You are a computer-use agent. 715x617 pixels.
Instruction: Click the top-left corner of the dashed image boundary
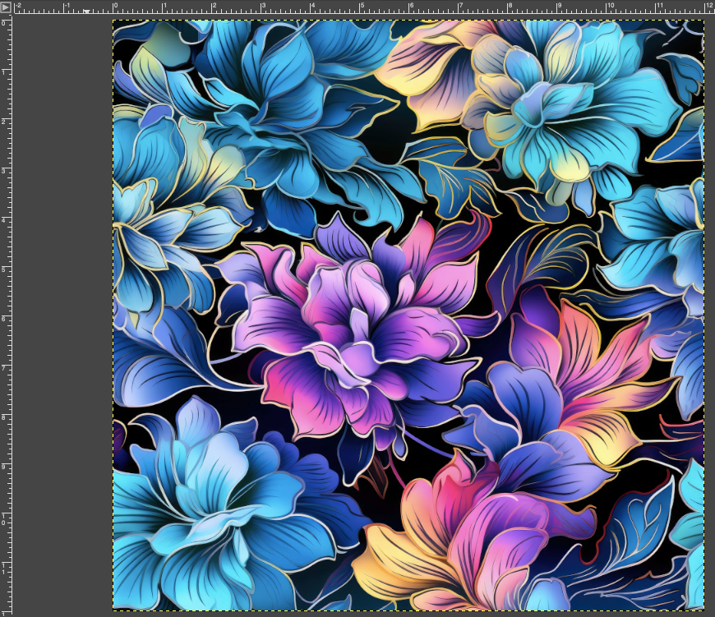click(x=113, y=21)
